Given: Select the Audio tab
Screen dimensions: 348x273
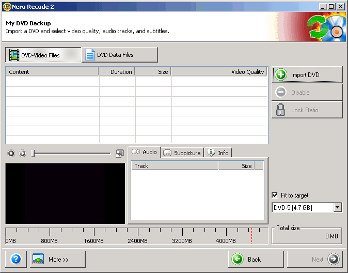Looking at the screenshot, I should click(x=145, y=152).
